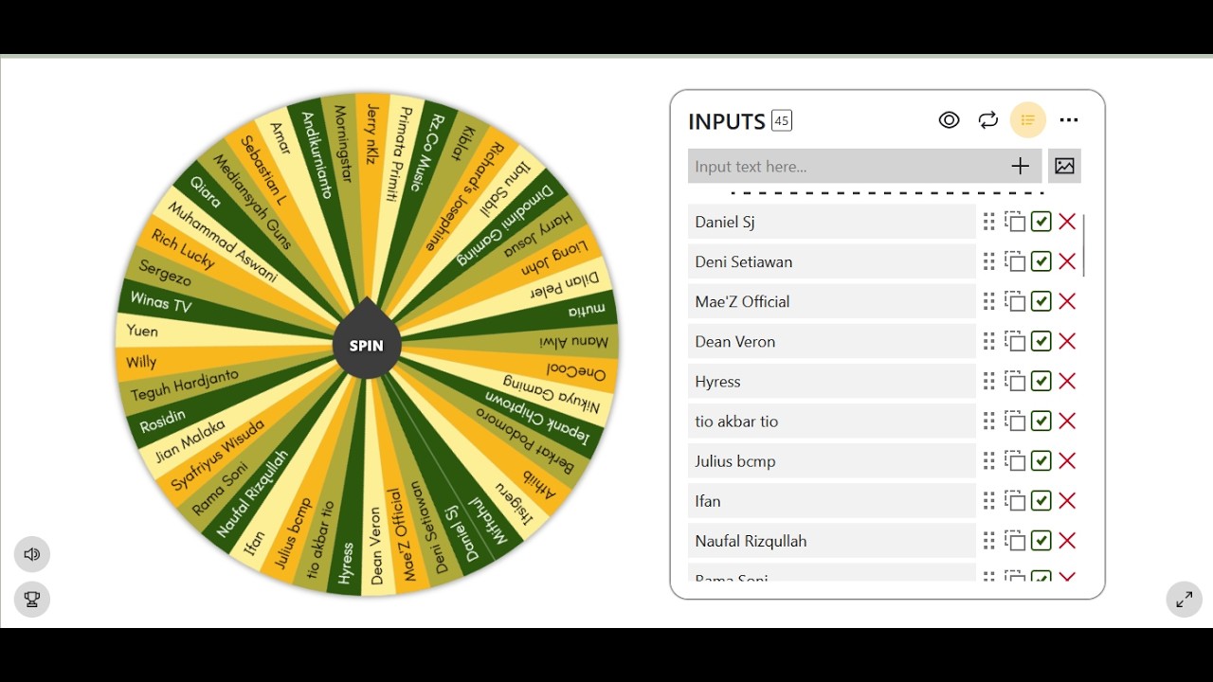The width and height of the screenshot is (1213, 682).
Task: Open the image input icon
Action: click(x=1064, y=166)
